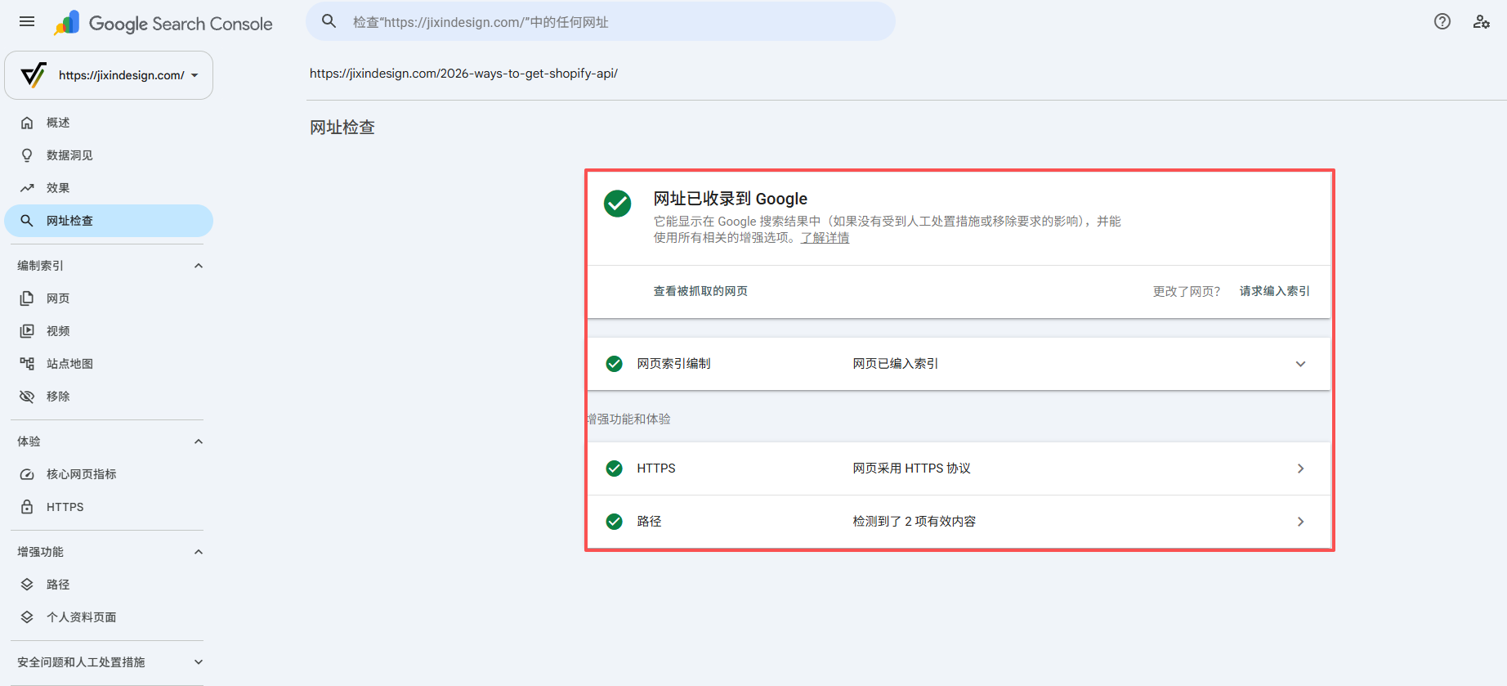Click the search magnifier icon in top bar
This screenshot has width=1507, height=686.
pyautogui.click(x=329, y=21)
